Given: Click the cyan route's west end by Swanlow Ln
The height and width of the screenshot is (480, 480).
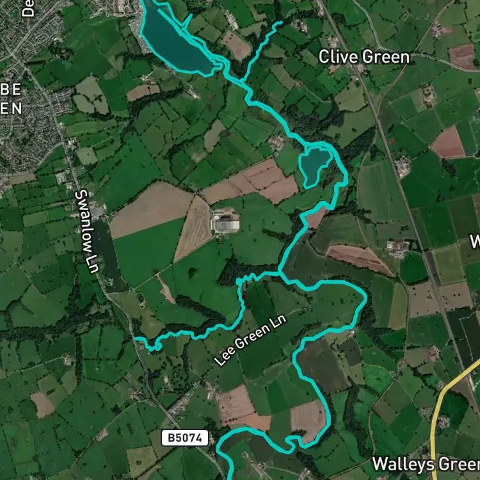Looking at the screenshot, I should tap(137, 339).
